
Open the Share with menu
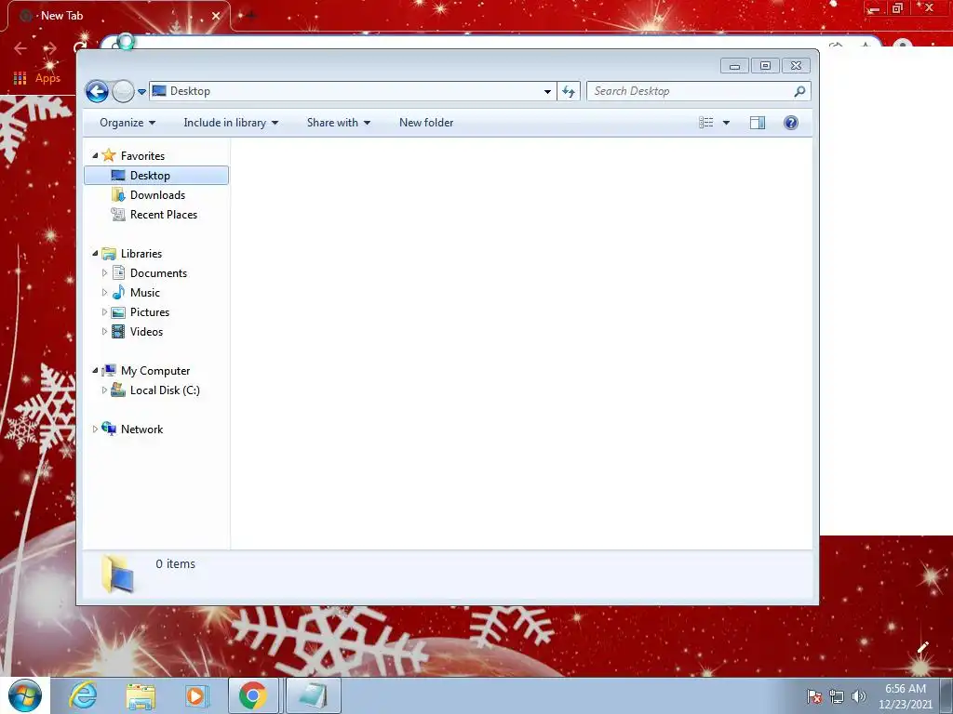[339, 123]
